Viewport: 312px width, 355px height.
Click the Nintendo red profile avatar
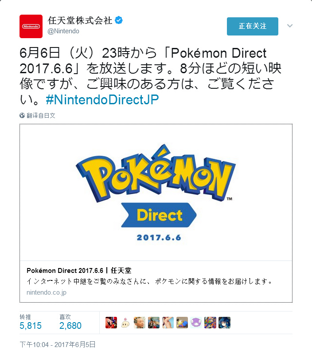31,26
